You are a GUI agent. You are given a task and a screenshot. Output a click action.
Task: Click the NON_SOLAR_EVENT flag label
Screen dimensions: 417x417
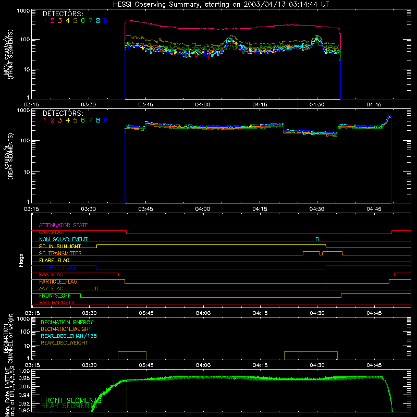pos(63,239)
